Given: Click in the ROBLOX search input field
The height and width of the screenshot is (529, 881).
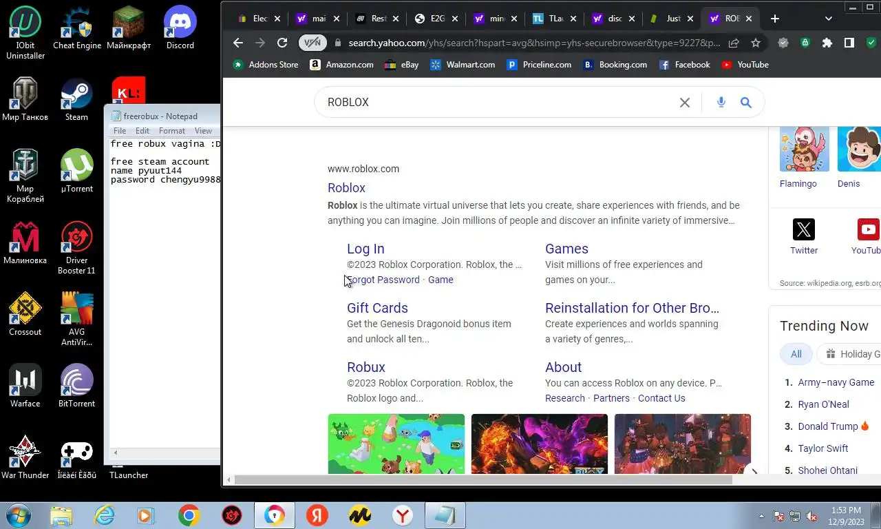Looking at the screenshot, I should pos(498,103).
